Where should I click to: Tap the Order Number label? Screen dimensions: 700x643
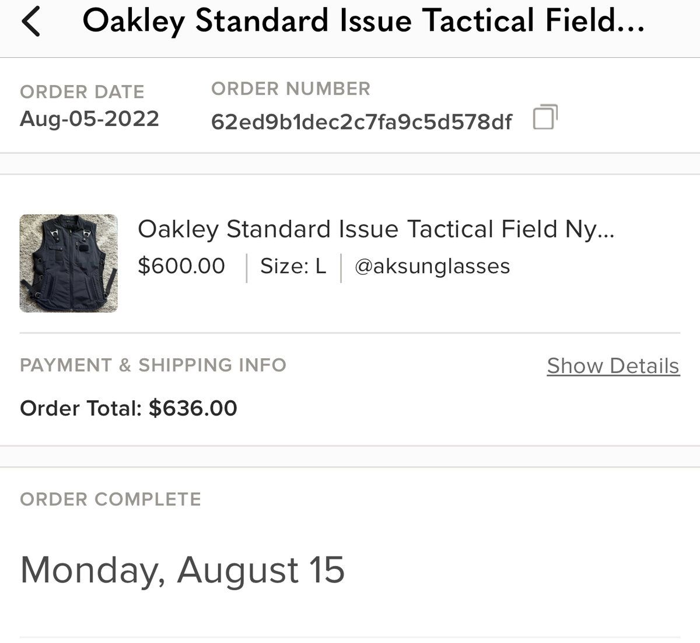(290, 89)
